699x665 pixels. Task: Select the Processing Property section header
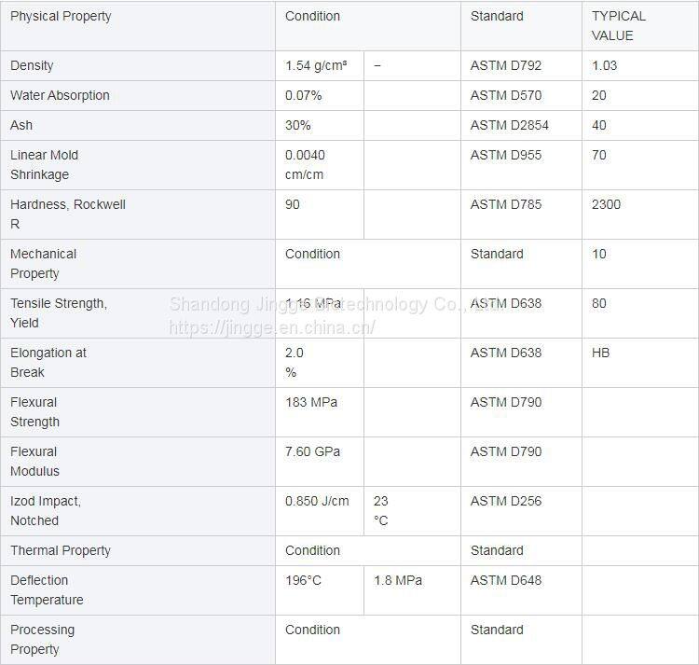click(43, 640)
